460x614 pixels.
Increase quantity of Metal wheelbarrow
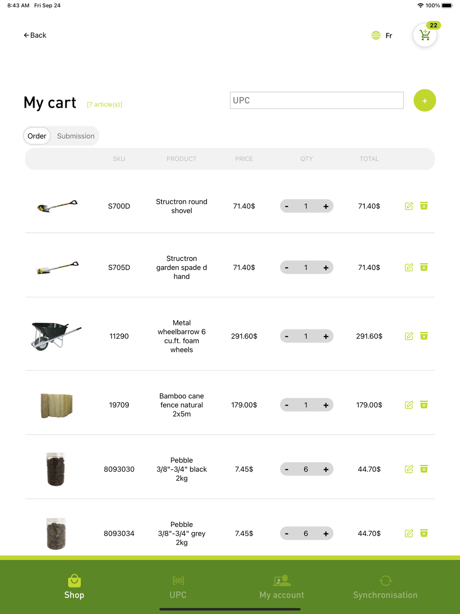coord(326,336)
